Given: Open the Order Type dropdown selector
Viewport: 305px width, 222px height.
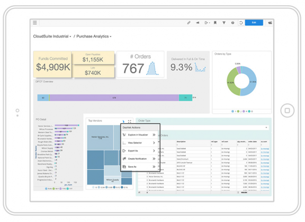Looking at the screenshot, I should pos(214,128).
